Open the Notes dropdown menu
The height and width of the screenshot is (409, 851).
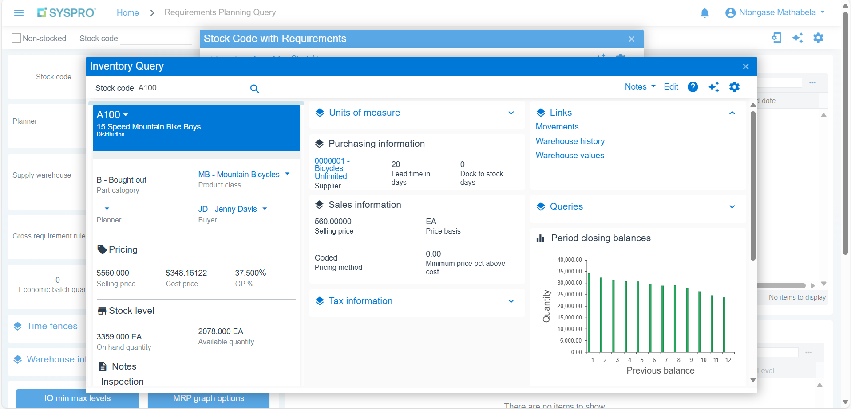click(640, 87)
